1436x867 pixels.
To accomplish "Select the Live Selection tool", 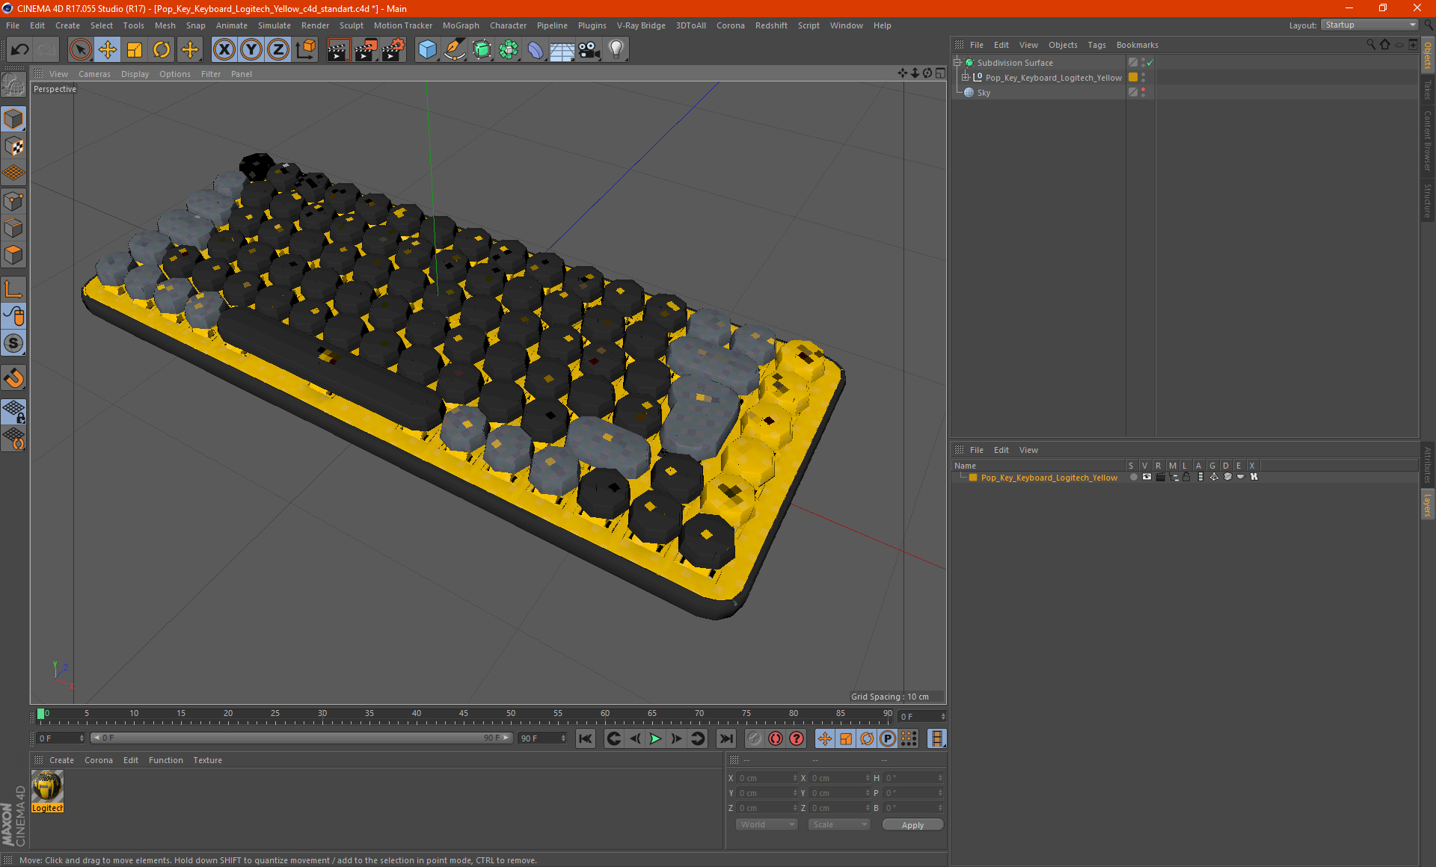I will [80, 50].
